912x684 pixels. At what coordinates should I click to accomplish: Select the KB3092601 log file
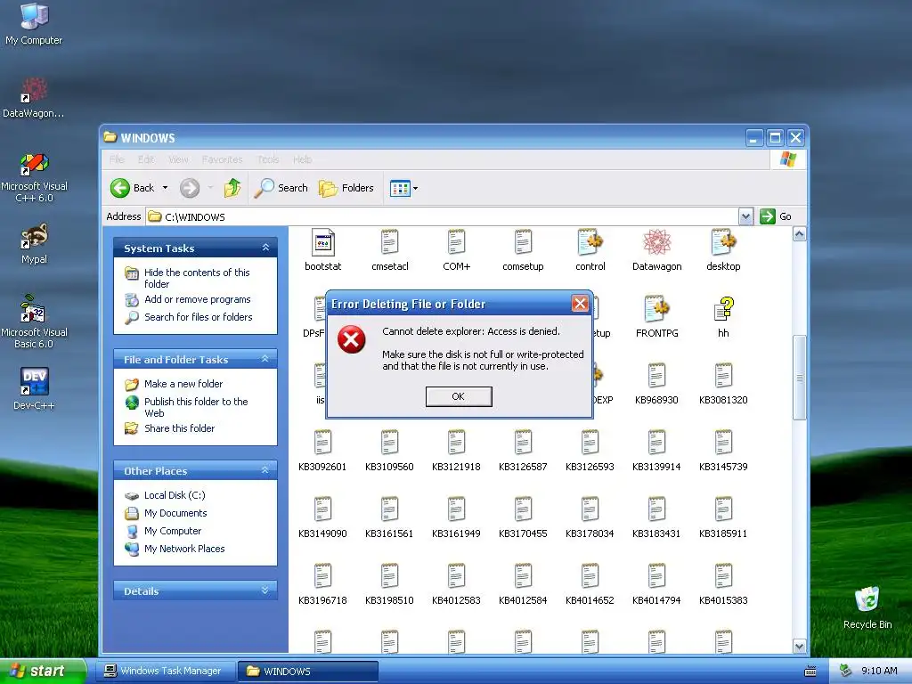click(x=322, y=451)
